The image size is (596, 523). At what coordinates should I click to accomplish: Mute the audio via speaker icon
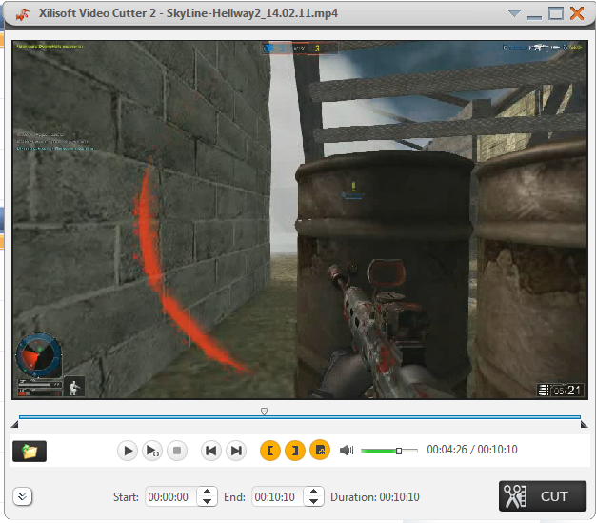tap(347, 451)
